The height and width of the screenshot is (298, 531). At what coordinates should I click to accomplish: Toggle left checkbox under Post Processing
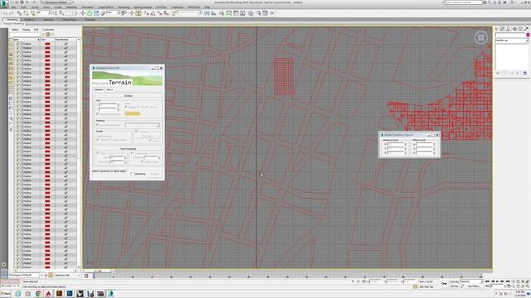point(98,153)
